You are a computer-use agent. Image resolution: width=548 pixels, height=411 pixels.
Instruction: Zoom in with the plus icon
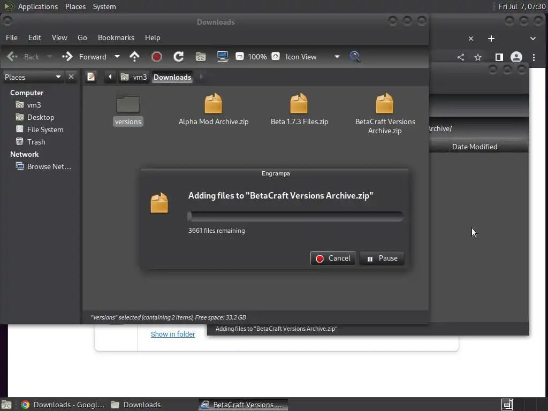coord(276,56)
